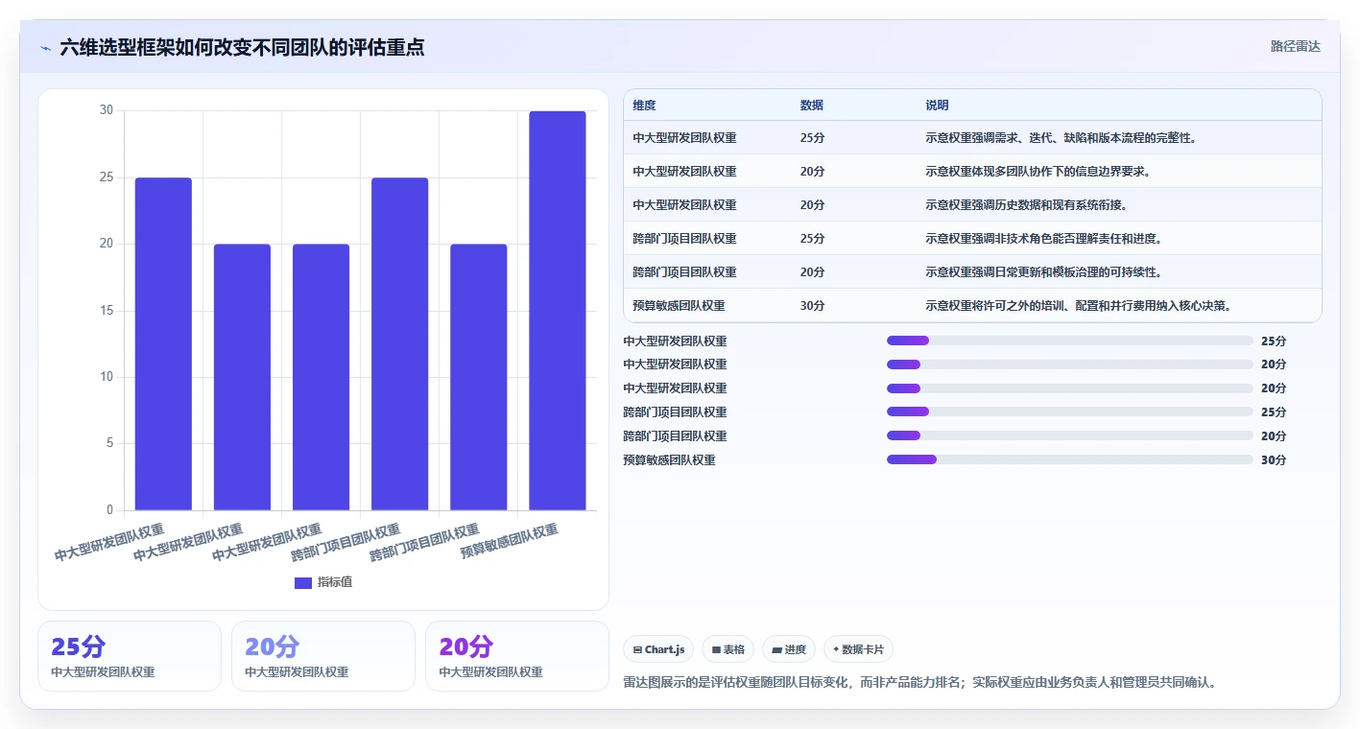Click the lightning icon beside the page title
The image size is (1360, 729).
(46, 48)
